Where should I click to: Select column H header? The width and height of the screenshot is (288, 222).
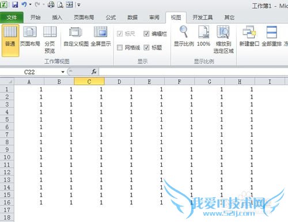(240, 82)
